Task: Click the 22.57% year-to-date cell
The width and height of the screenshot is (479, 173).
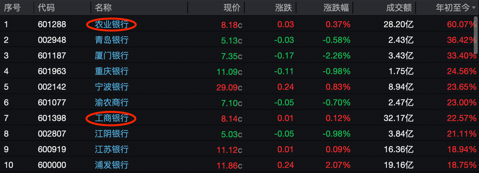Action: [x=462, y=118]
